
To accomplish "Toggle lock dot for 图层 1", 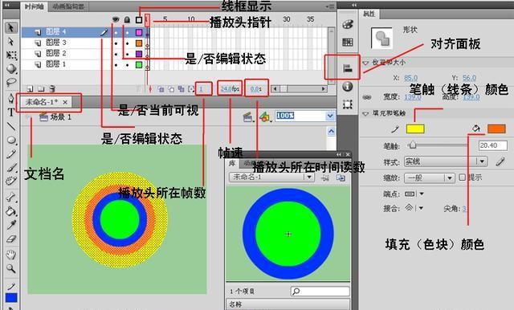I will click(127, 65).
